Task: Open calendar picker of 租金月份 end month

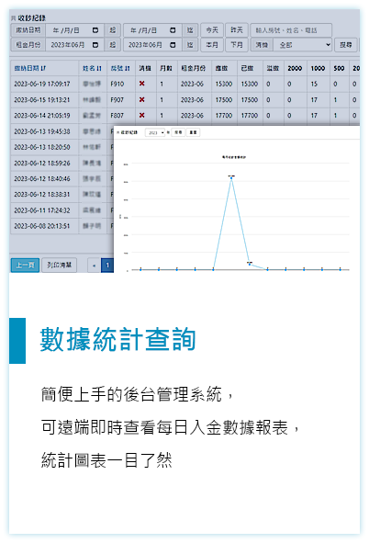Action: (173, 45)
